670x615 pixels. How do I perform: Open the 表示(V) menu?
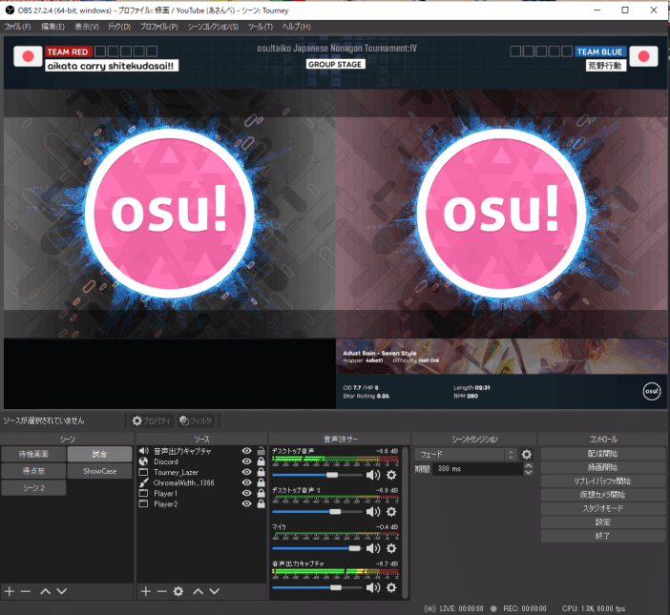pos(87,27)
